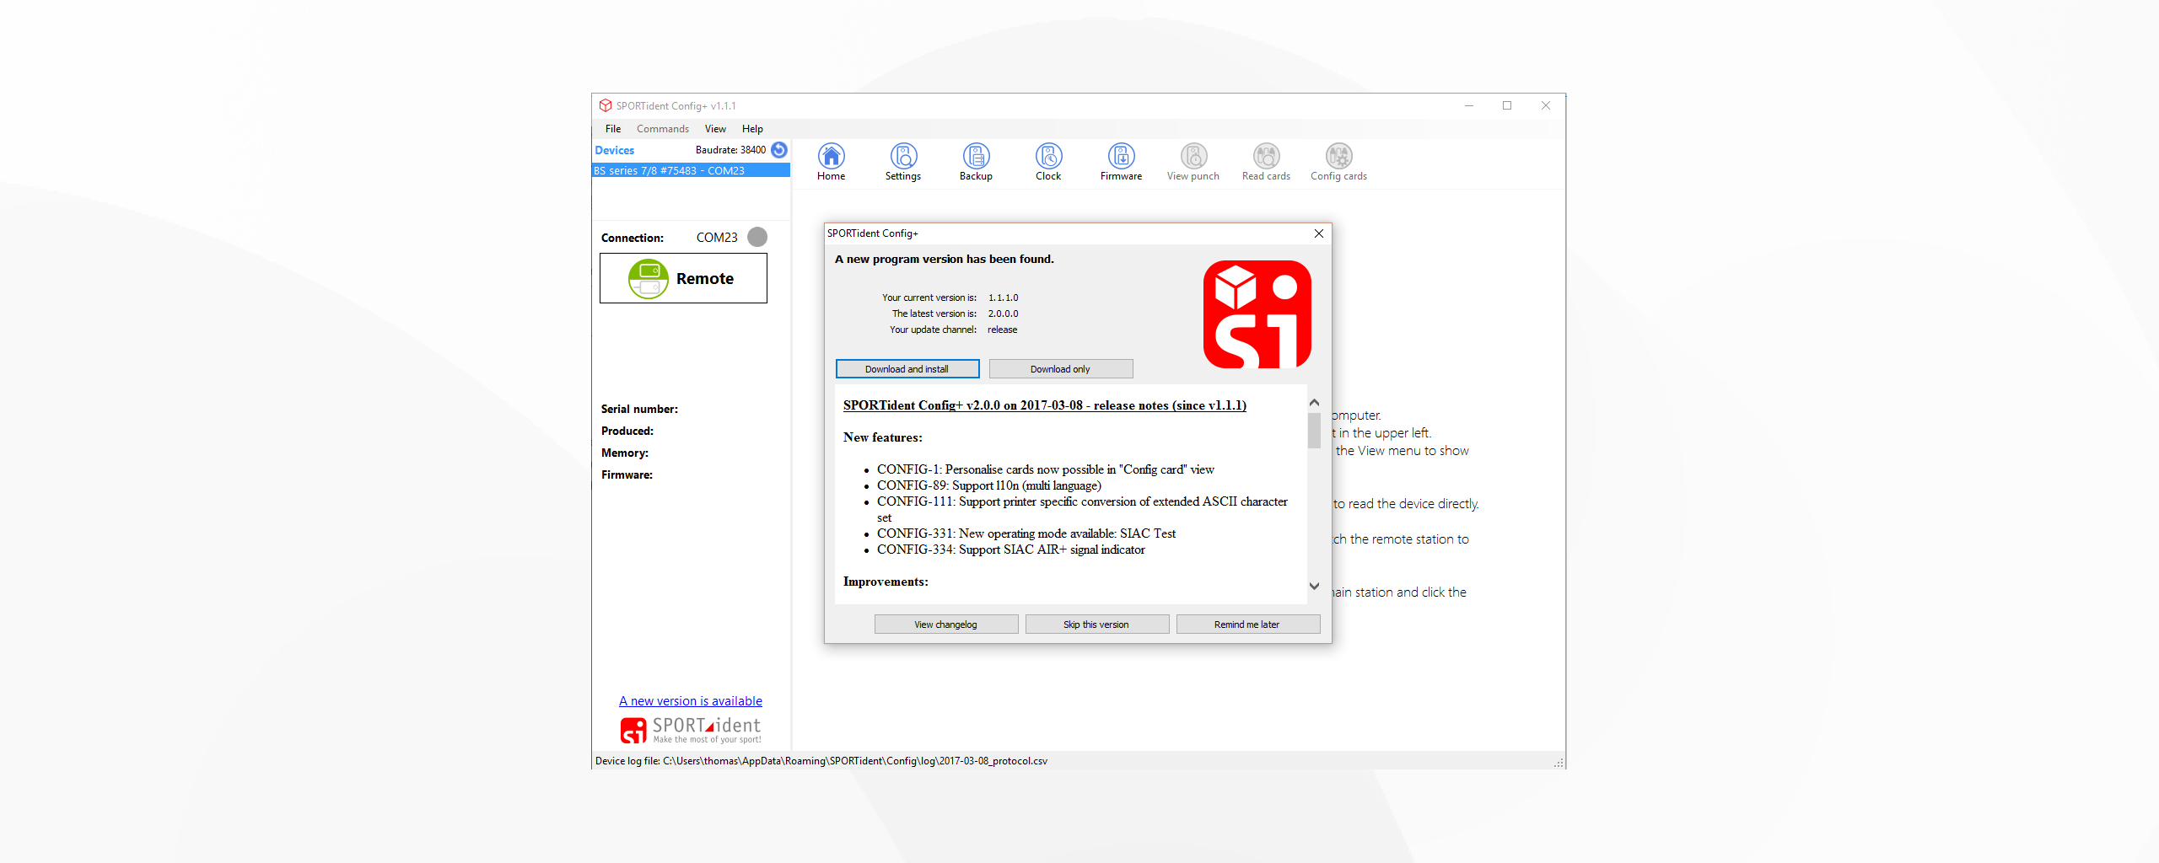This screenshot has height=863, width=2159.
Task: Click current version value 1.1.1.0
Action: point(1004,297)
